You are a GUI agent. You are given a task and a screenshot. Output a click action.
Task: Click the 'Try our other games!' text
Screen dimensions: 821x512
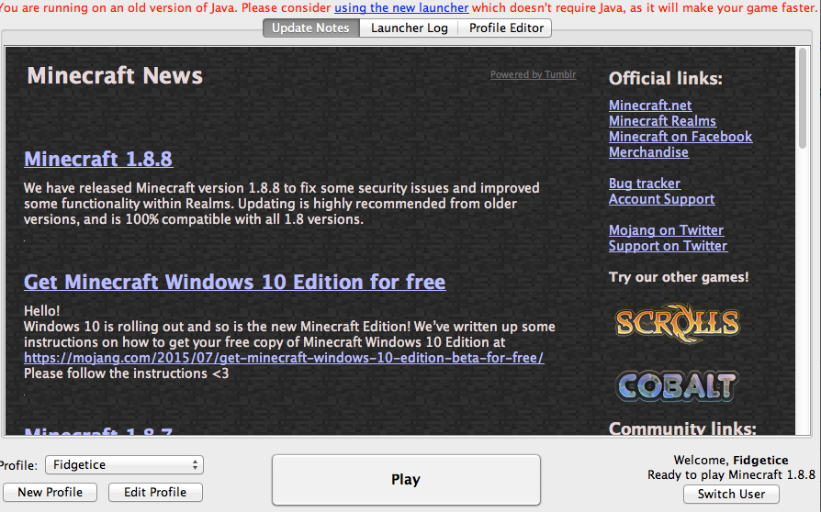pyautogui.click(x=679, y=277)
